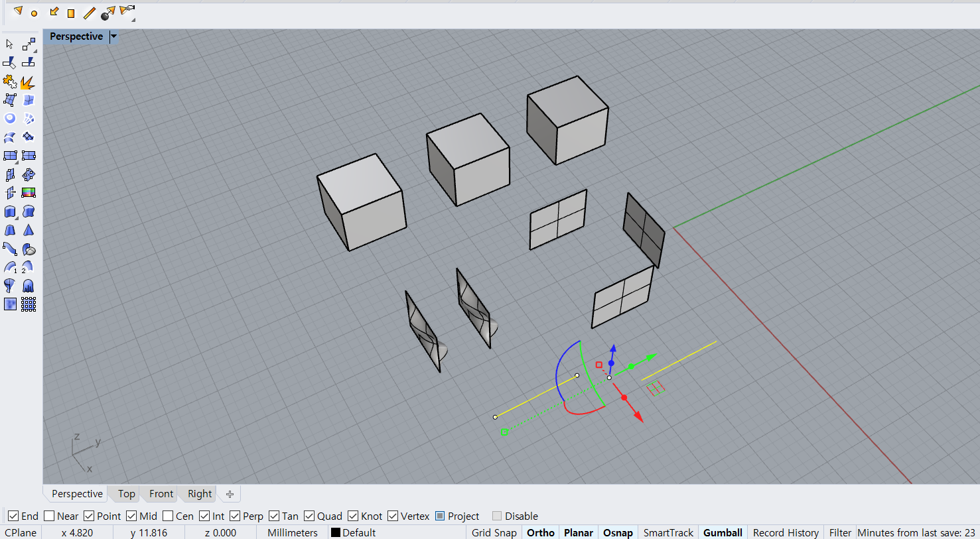Toggle the Point osnap checkbox
This screenshot has width=980, height=539.
(89, 516)
